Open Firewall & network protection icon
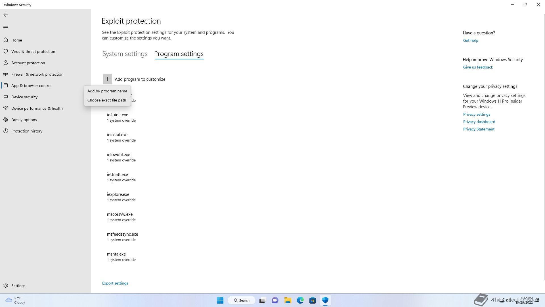This screenshot has width=545, height=307. [x=6, y=74]
